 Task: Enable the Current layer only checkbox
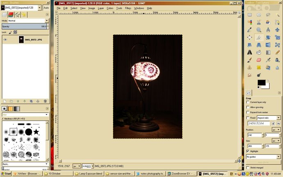coord(248,102)
